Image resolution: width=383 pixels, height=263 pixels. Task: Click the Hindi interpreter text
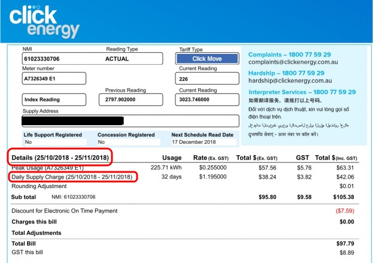point(283,134)
